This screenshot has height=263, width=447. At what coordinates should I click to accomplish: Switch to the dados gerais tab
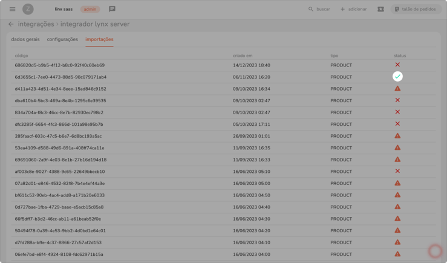pos(25,39)
